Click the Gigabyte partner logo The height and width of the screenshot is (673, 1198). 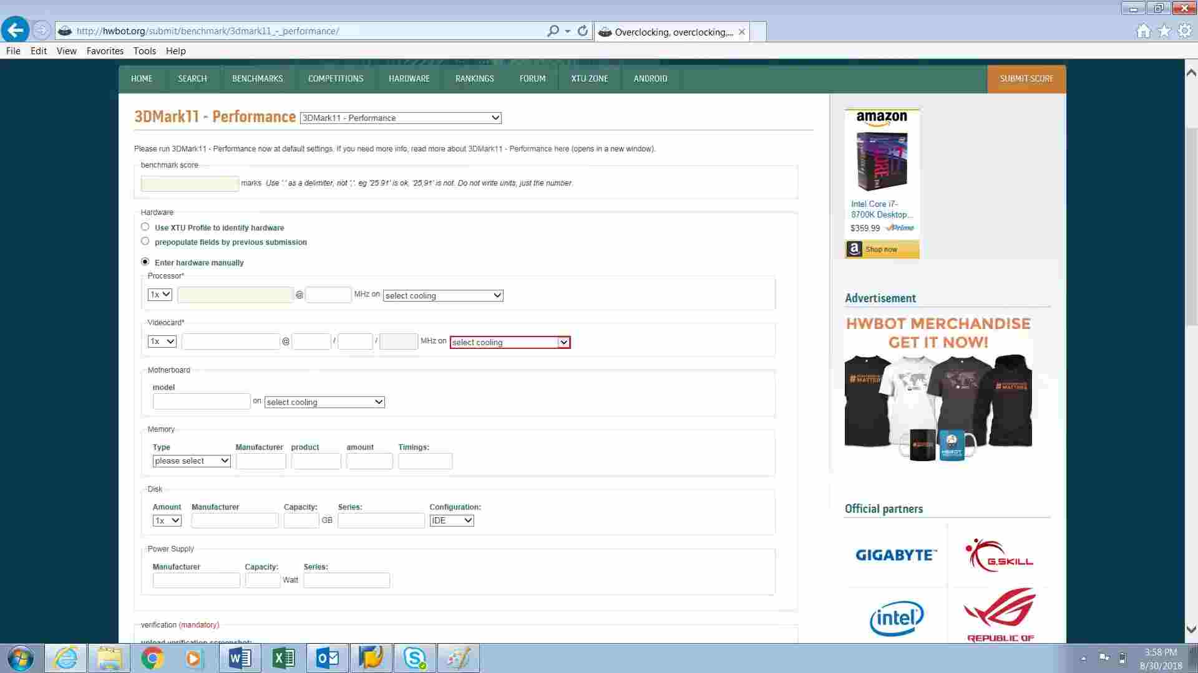coord(896,555)
